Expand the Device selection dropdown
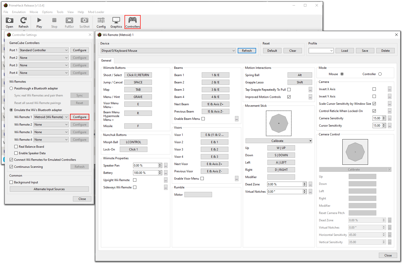This screenshot has width=403, height=264. (168, 51)
